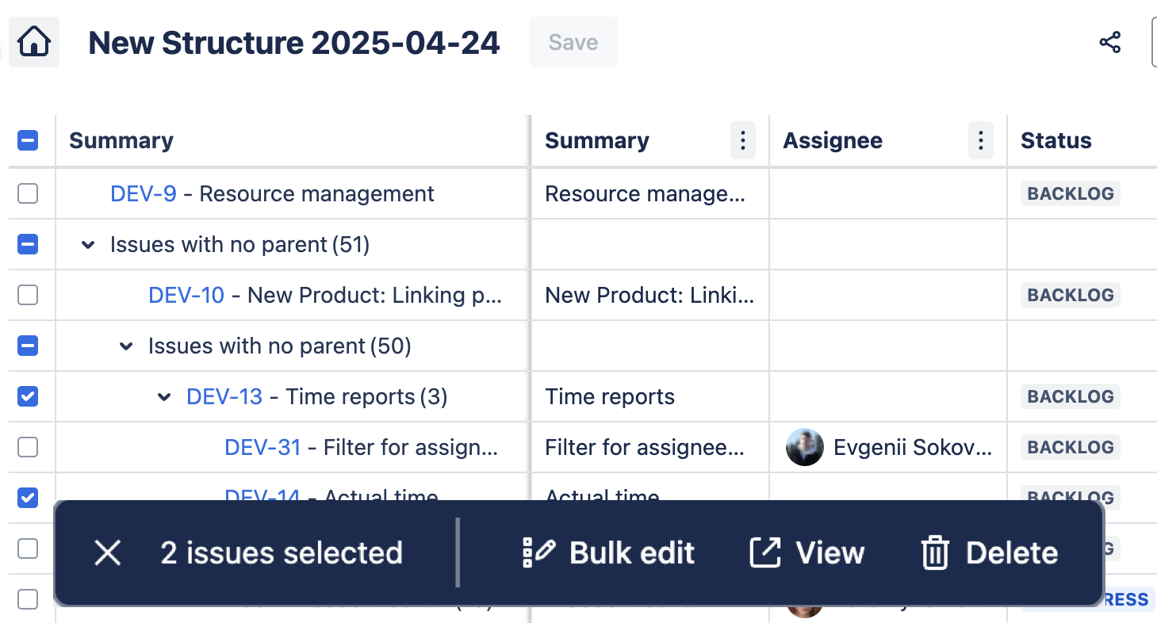Screen dimensions: 1157x623
Task: Click Evgenii Sokolov assignee avatar
Action: coord(804,447)
